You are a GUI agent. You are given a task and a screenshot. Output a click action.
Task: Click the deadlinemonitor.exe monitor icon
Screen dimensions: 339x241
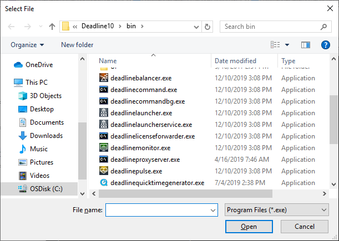104,148
